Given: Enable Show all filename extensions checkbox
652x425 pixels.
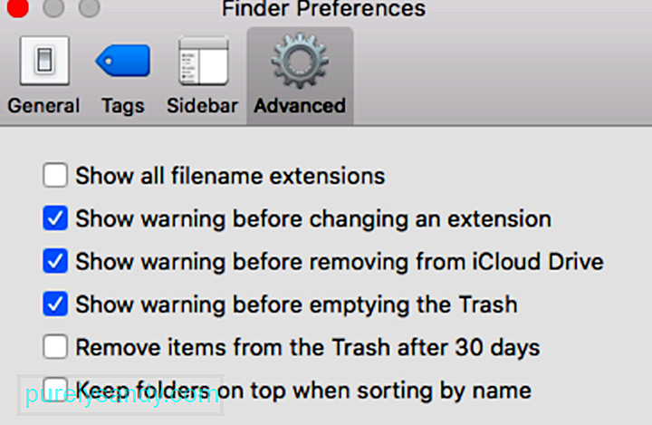Looking at the screenshot, I should point(55,175).
